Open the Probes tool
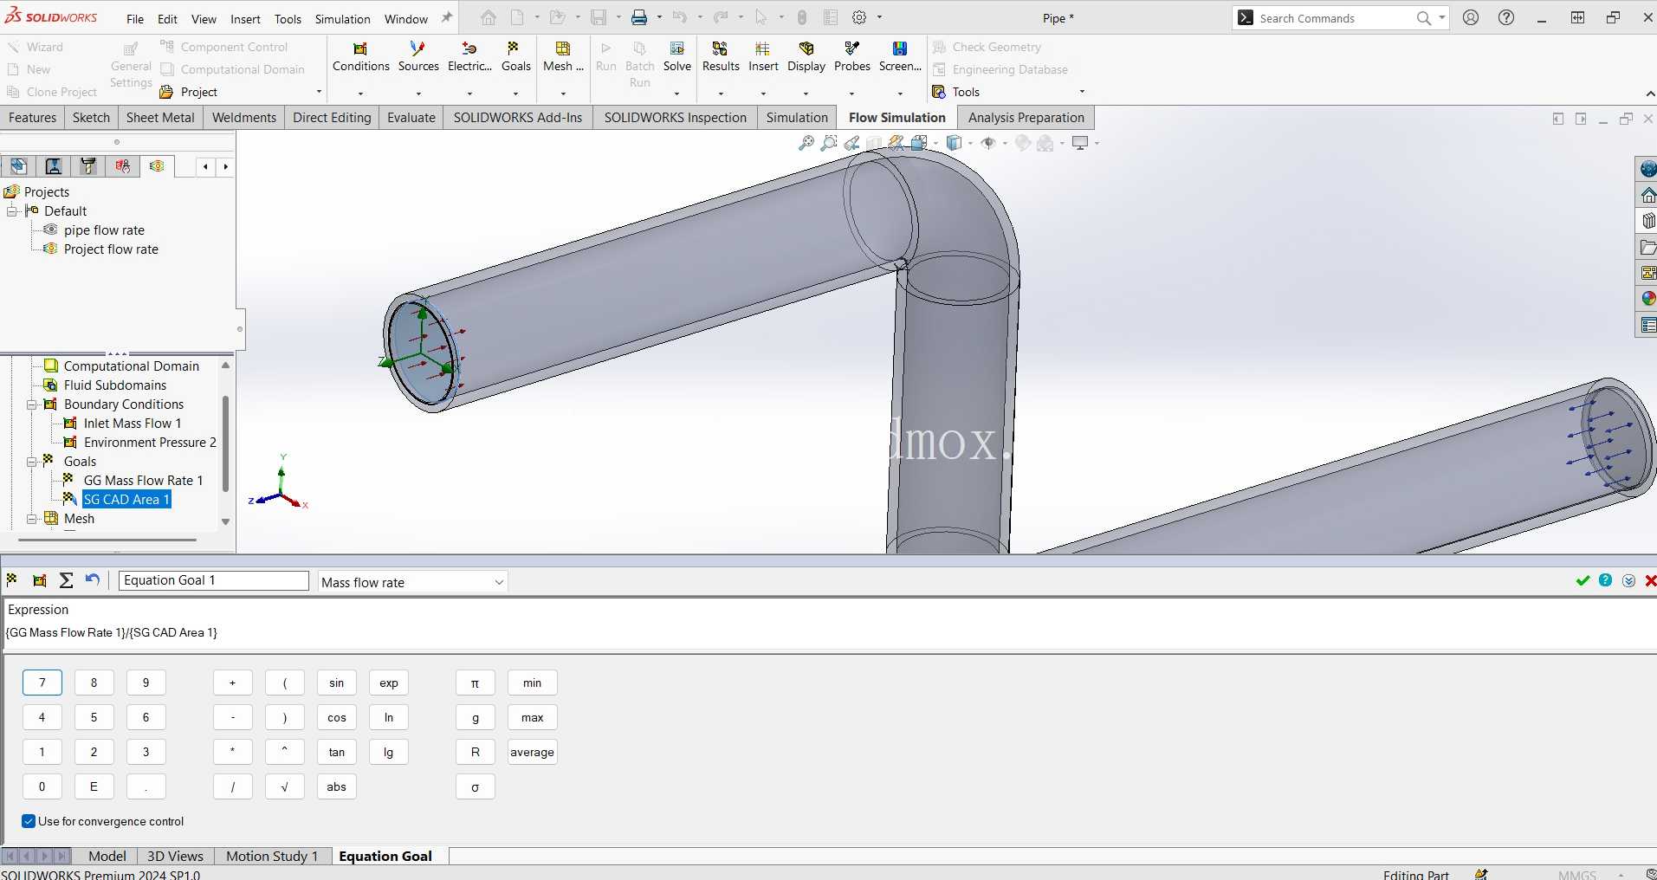The image size is (1657, 880). (x=851, y=56)
